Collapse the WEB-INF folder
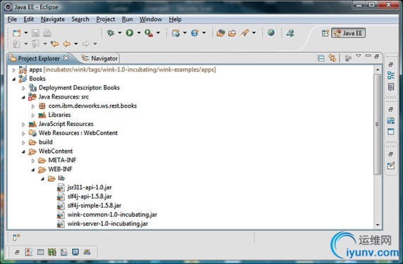 (x=33, y=170)
